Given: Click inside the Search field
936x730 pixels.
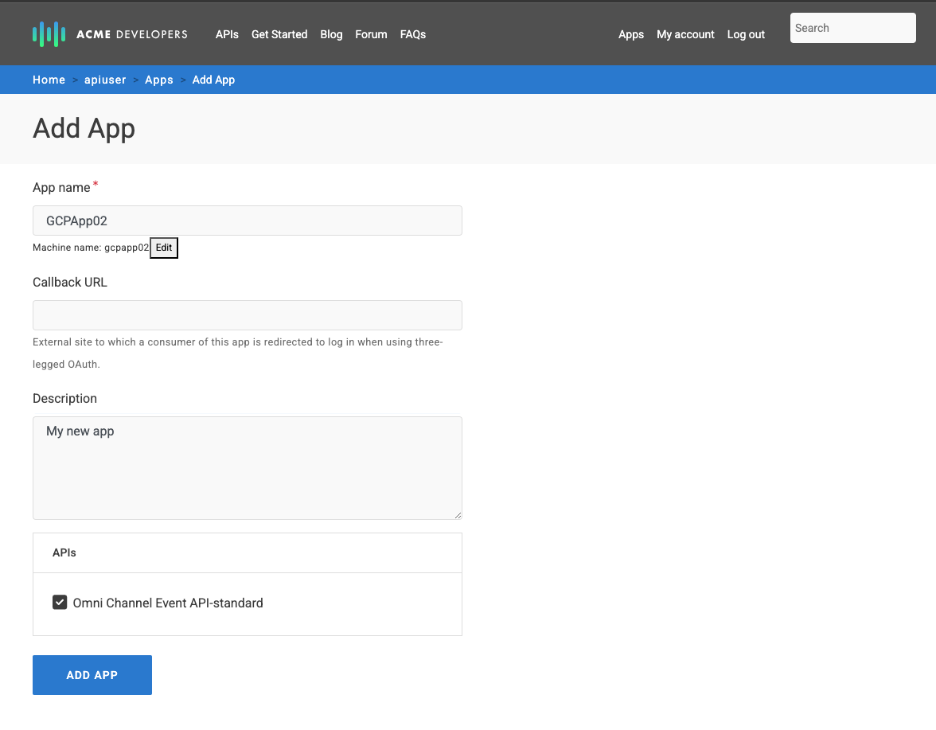Looking at the screenshot, I should click(852, 27).
